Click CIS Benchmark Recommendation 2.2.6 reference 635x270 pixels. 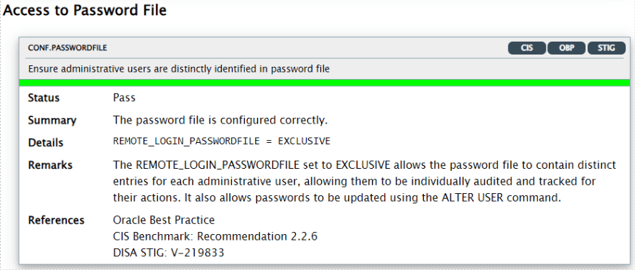pyautogui.click(x=215, y=236)
